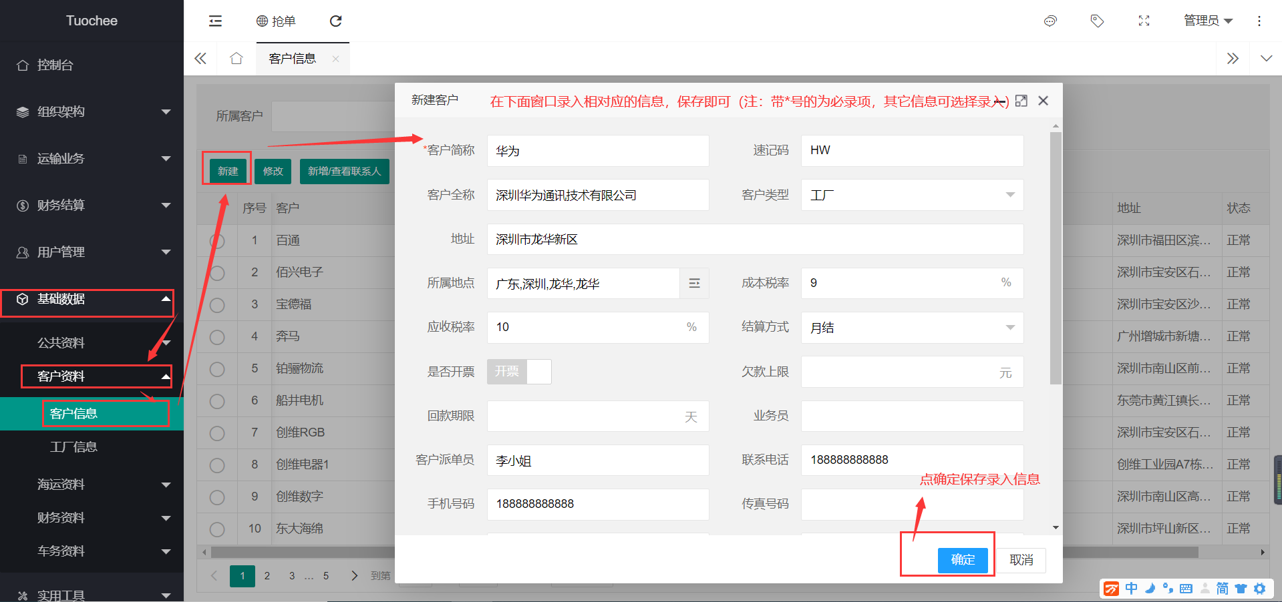Expand the 组织架构 menu
The height and width of the screenshot is (602, 1282).
click(166, 112)
